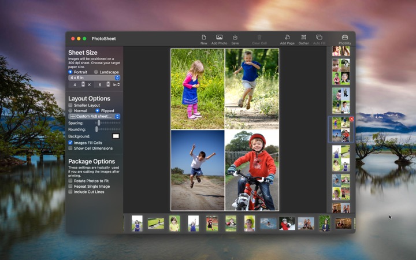Click bottom strip thumbnail of girl in yellow shirt
The height and width of the screenshot is (260, 416).
click(174, 224)
